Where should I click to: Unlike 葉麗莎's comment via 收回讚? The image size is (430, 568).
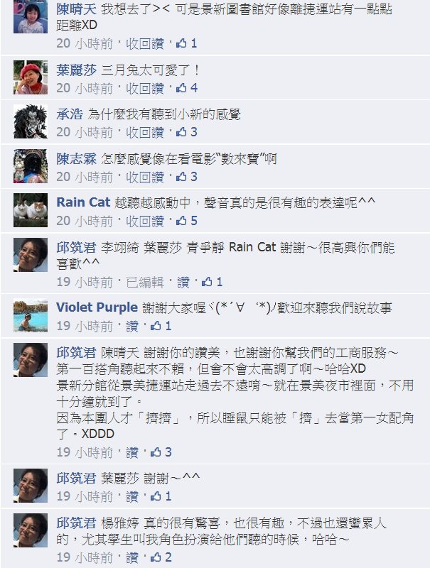pyautogui.click(x=145, y=88)
